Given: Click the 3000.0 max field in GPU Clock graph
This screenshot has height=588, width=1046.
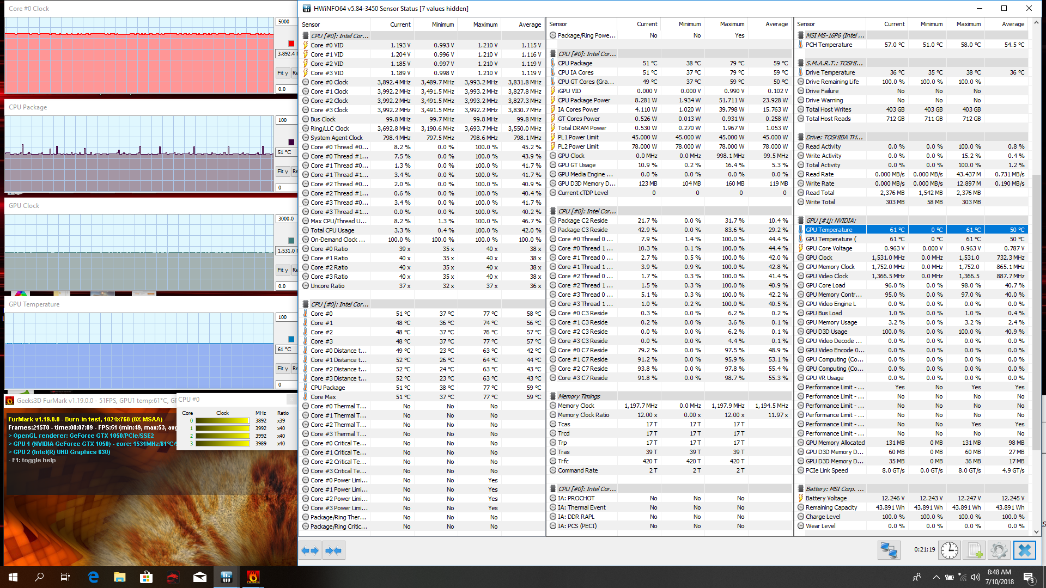Looking at the screenshot, I should click(287, 219).
